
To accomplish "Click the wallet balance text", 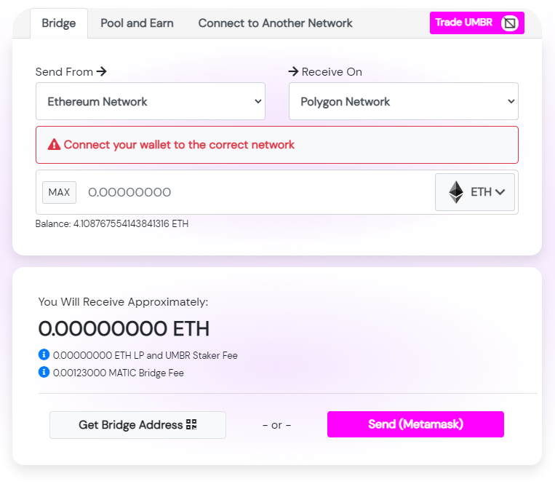I will click(x=112, y=224).
